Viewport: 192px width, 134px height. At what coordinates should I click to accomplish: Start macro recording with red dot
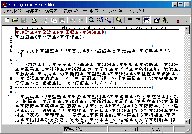tap(178, 21)
